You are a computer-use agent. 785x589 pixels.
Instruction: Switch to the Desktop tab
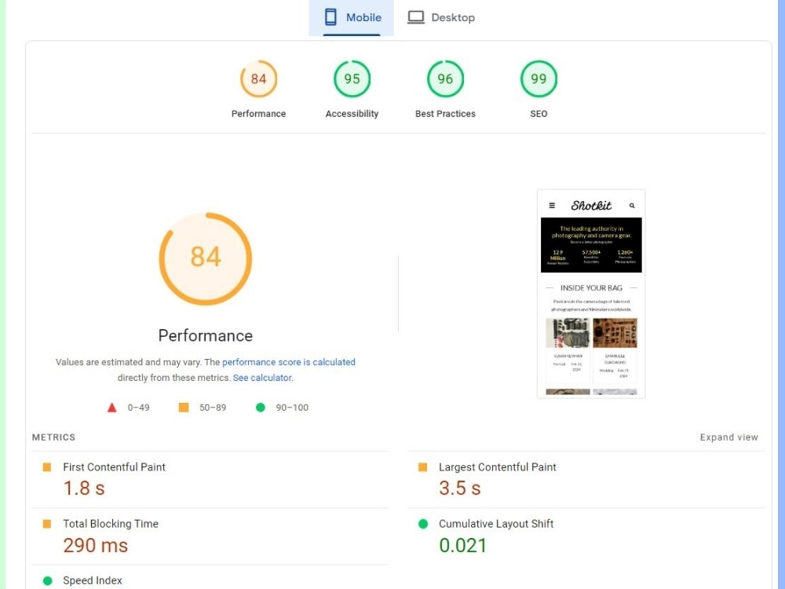click(x=441, y=17)
